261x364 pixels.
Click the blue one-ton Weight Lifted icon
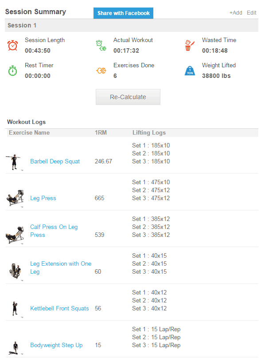190,70
